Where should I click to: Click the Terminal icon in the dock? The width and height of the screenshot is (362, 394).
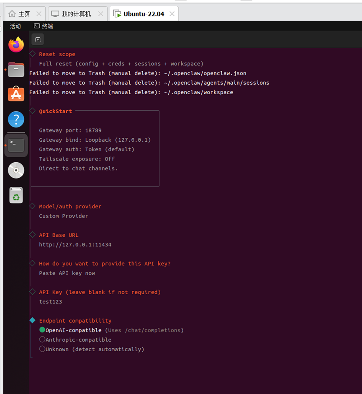pyautogui.click(x=16, y=145)
